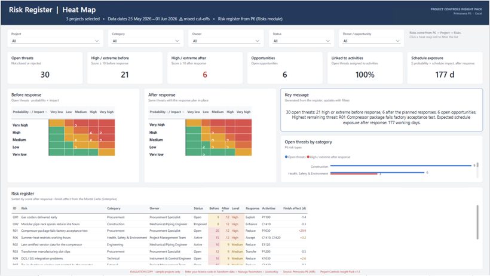Sort the register by Status column header
This screenshot has height=276, width=490.
coord(198,208)
